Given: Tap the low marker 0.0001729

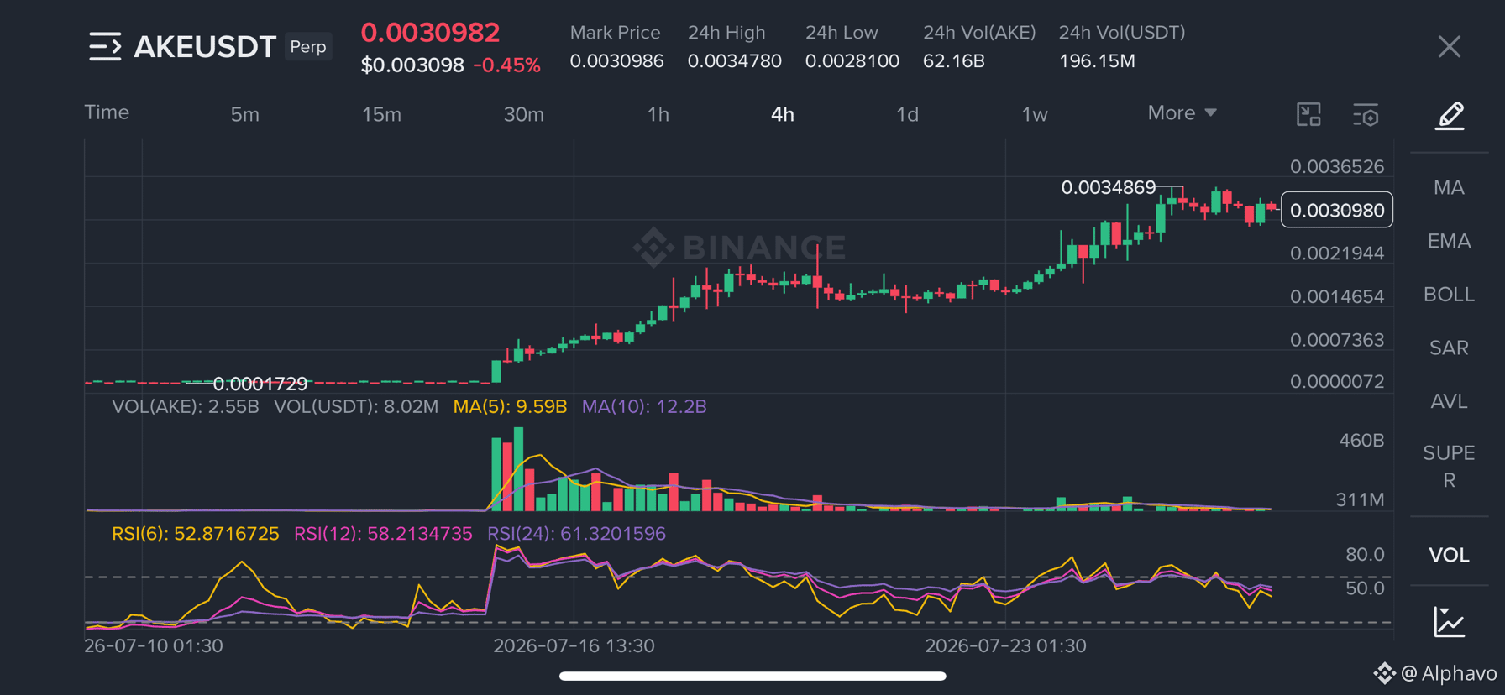Looking at the screenshot, I should click(260, 384).
